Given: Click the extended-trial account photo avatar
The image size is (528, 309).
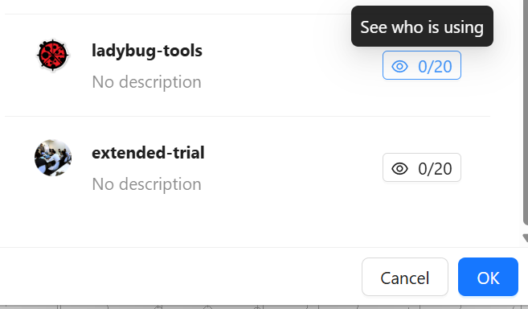Looking at the screenshot, I should tap(53, 158).
